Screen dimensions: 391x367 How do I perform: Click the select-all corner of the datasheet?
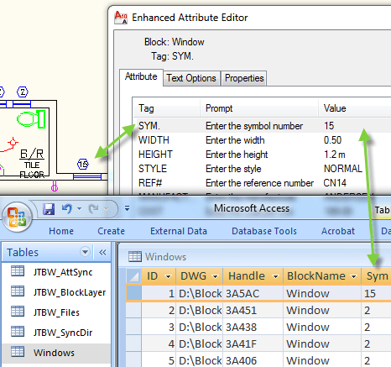(134, 276)
